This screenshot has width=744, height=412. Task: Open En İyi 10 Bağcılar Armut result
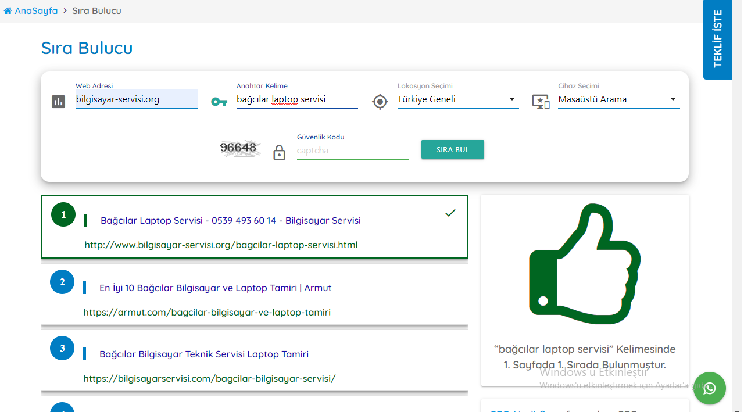(216, 288)
